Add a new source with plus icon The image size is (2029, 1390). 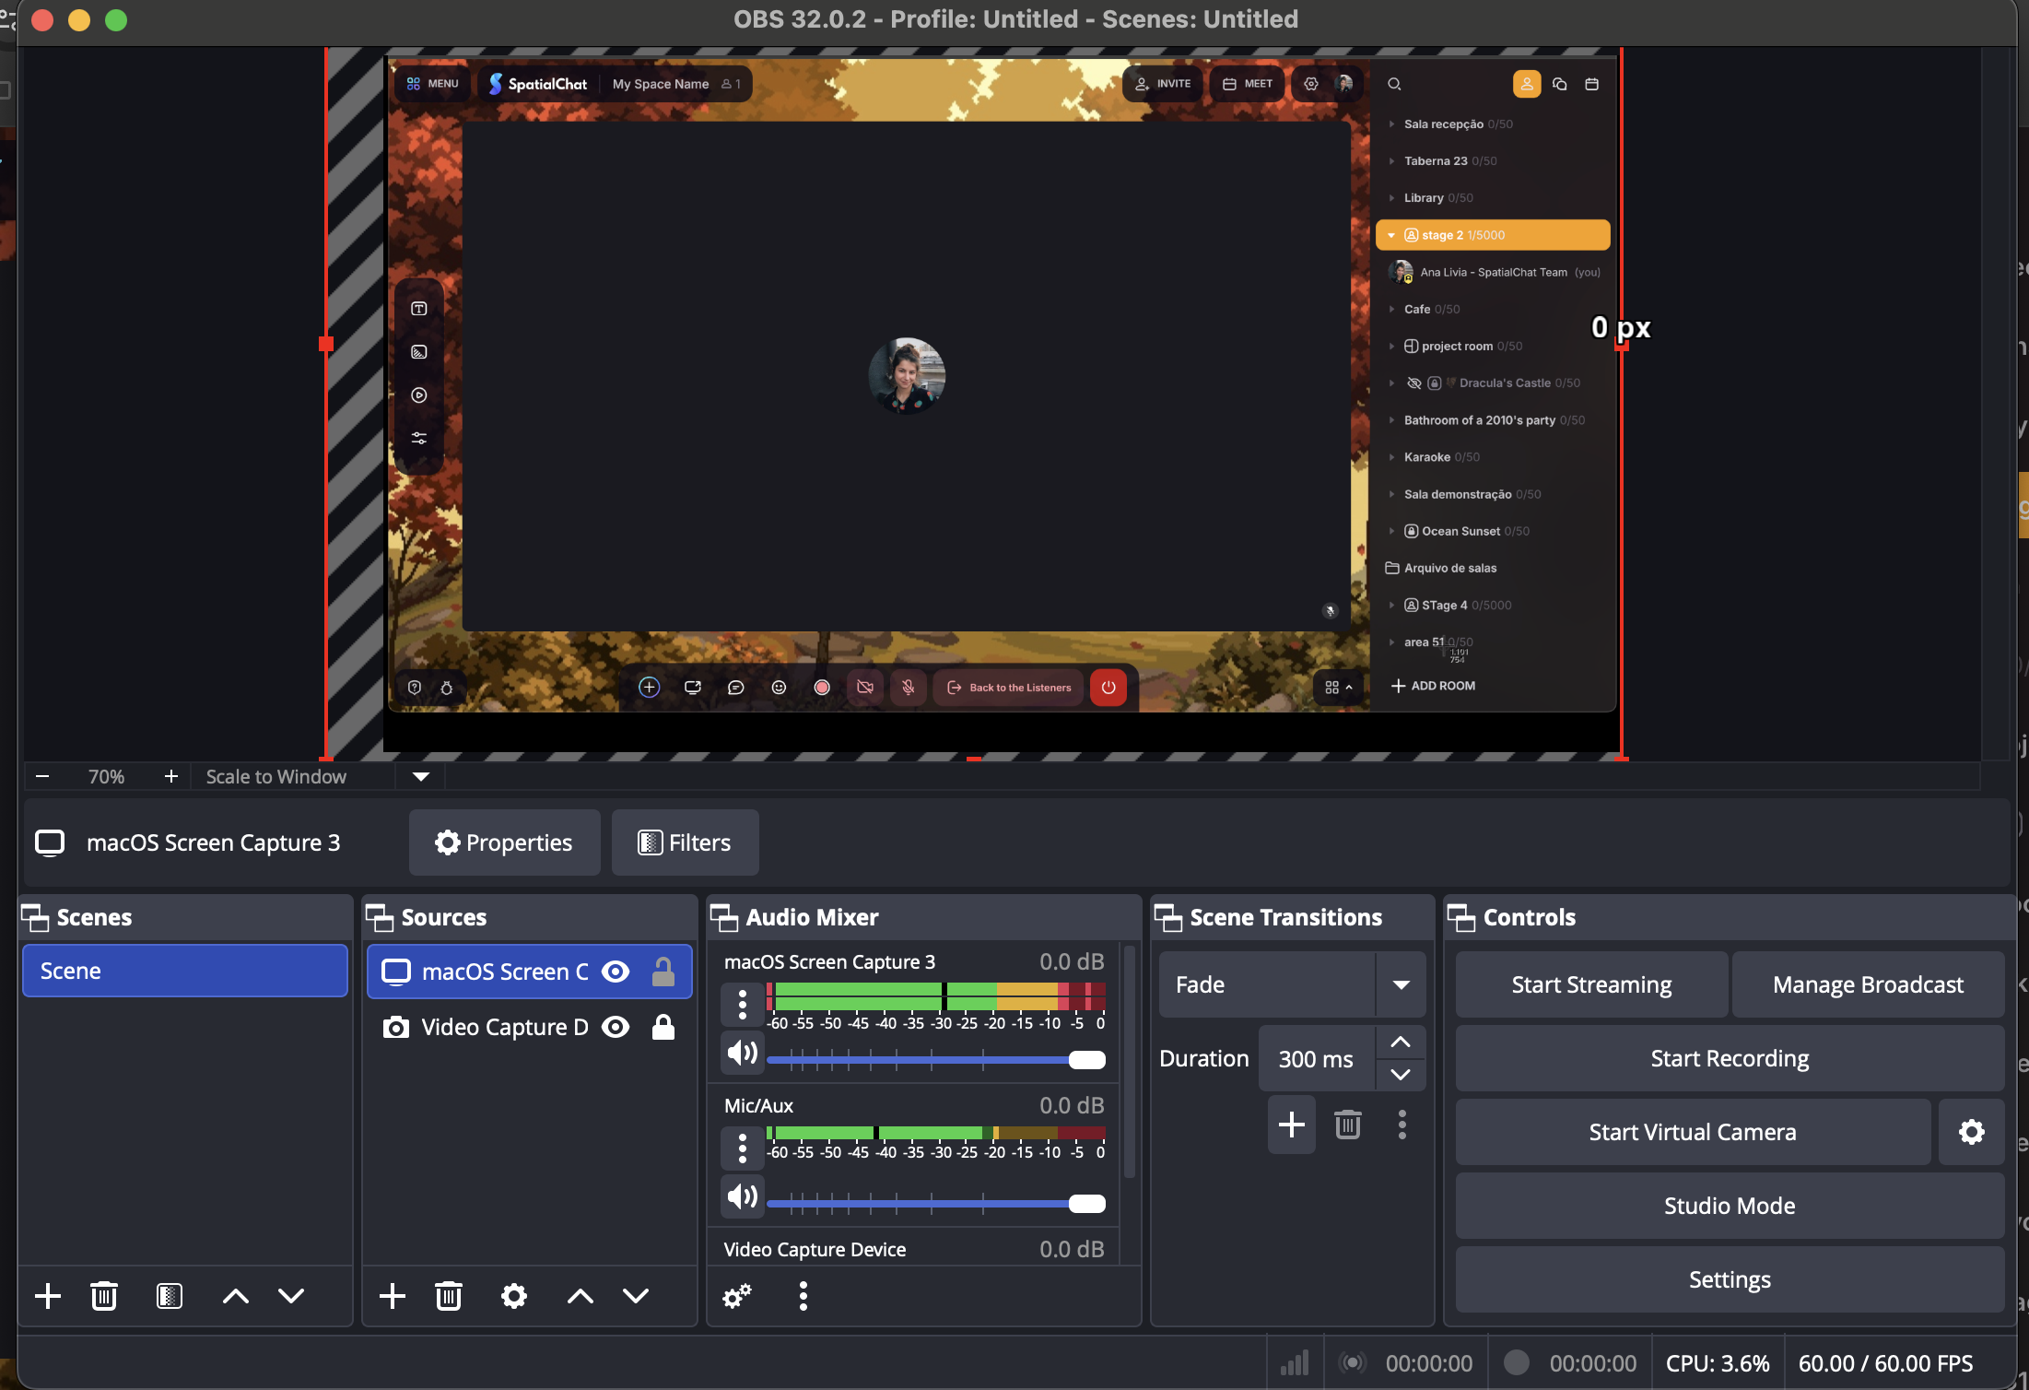click(x=392, y=1296)
